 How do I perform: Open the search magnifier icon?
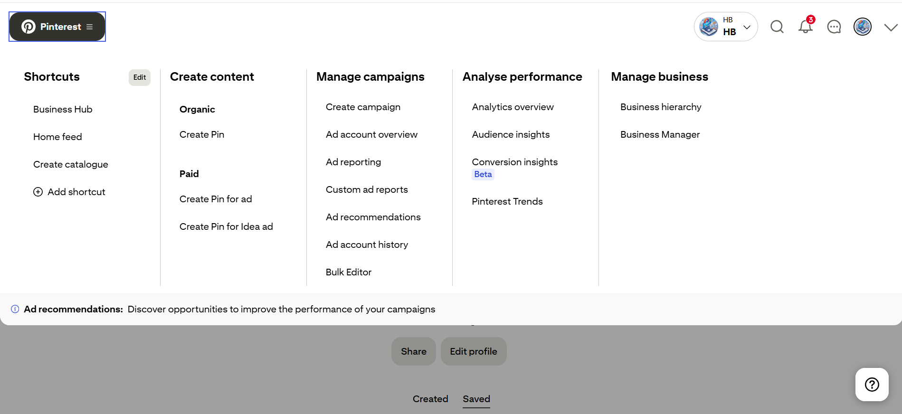coord(777,27)
